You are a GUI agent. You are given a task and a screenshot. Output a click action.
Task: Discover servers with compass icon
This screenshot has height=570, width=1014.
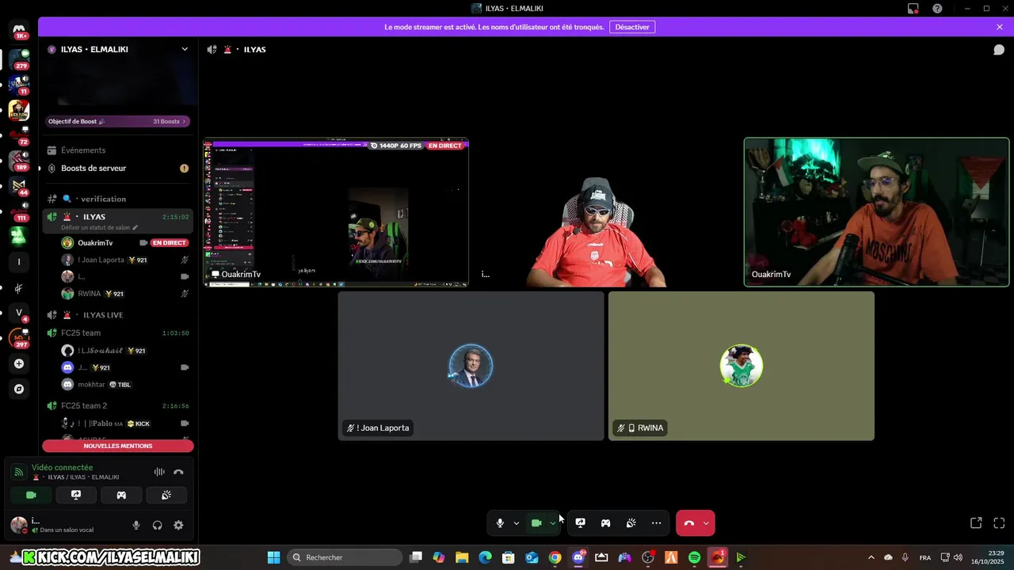(x=19, y=389)
